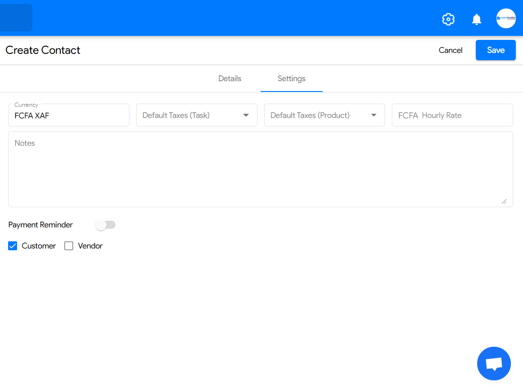Switch to the Details tab
Image resolution: width=523 pixels, height=388 pixels.
(230, 78)
